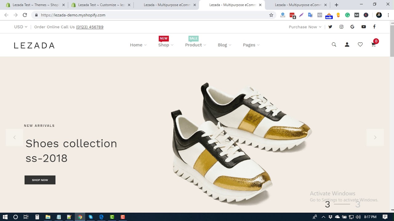
Task: Visit the Instagram social icon
Action: pos(341,27)
